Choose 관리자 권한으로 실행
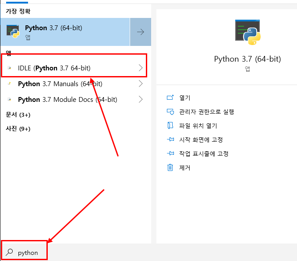 pos(206,111)
